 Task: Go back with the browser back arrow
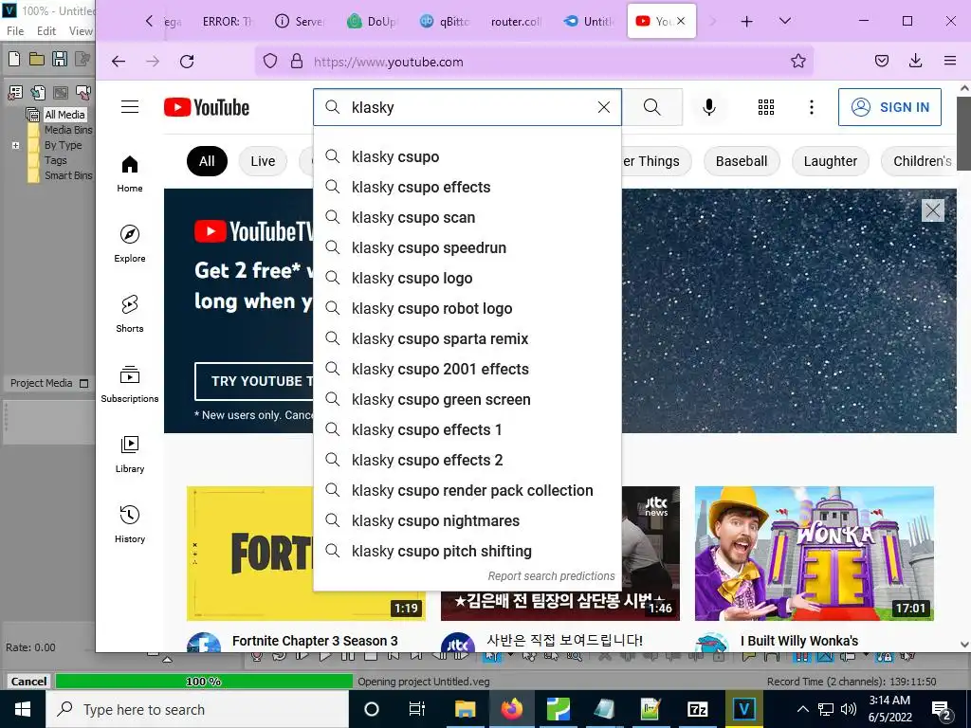119,62
